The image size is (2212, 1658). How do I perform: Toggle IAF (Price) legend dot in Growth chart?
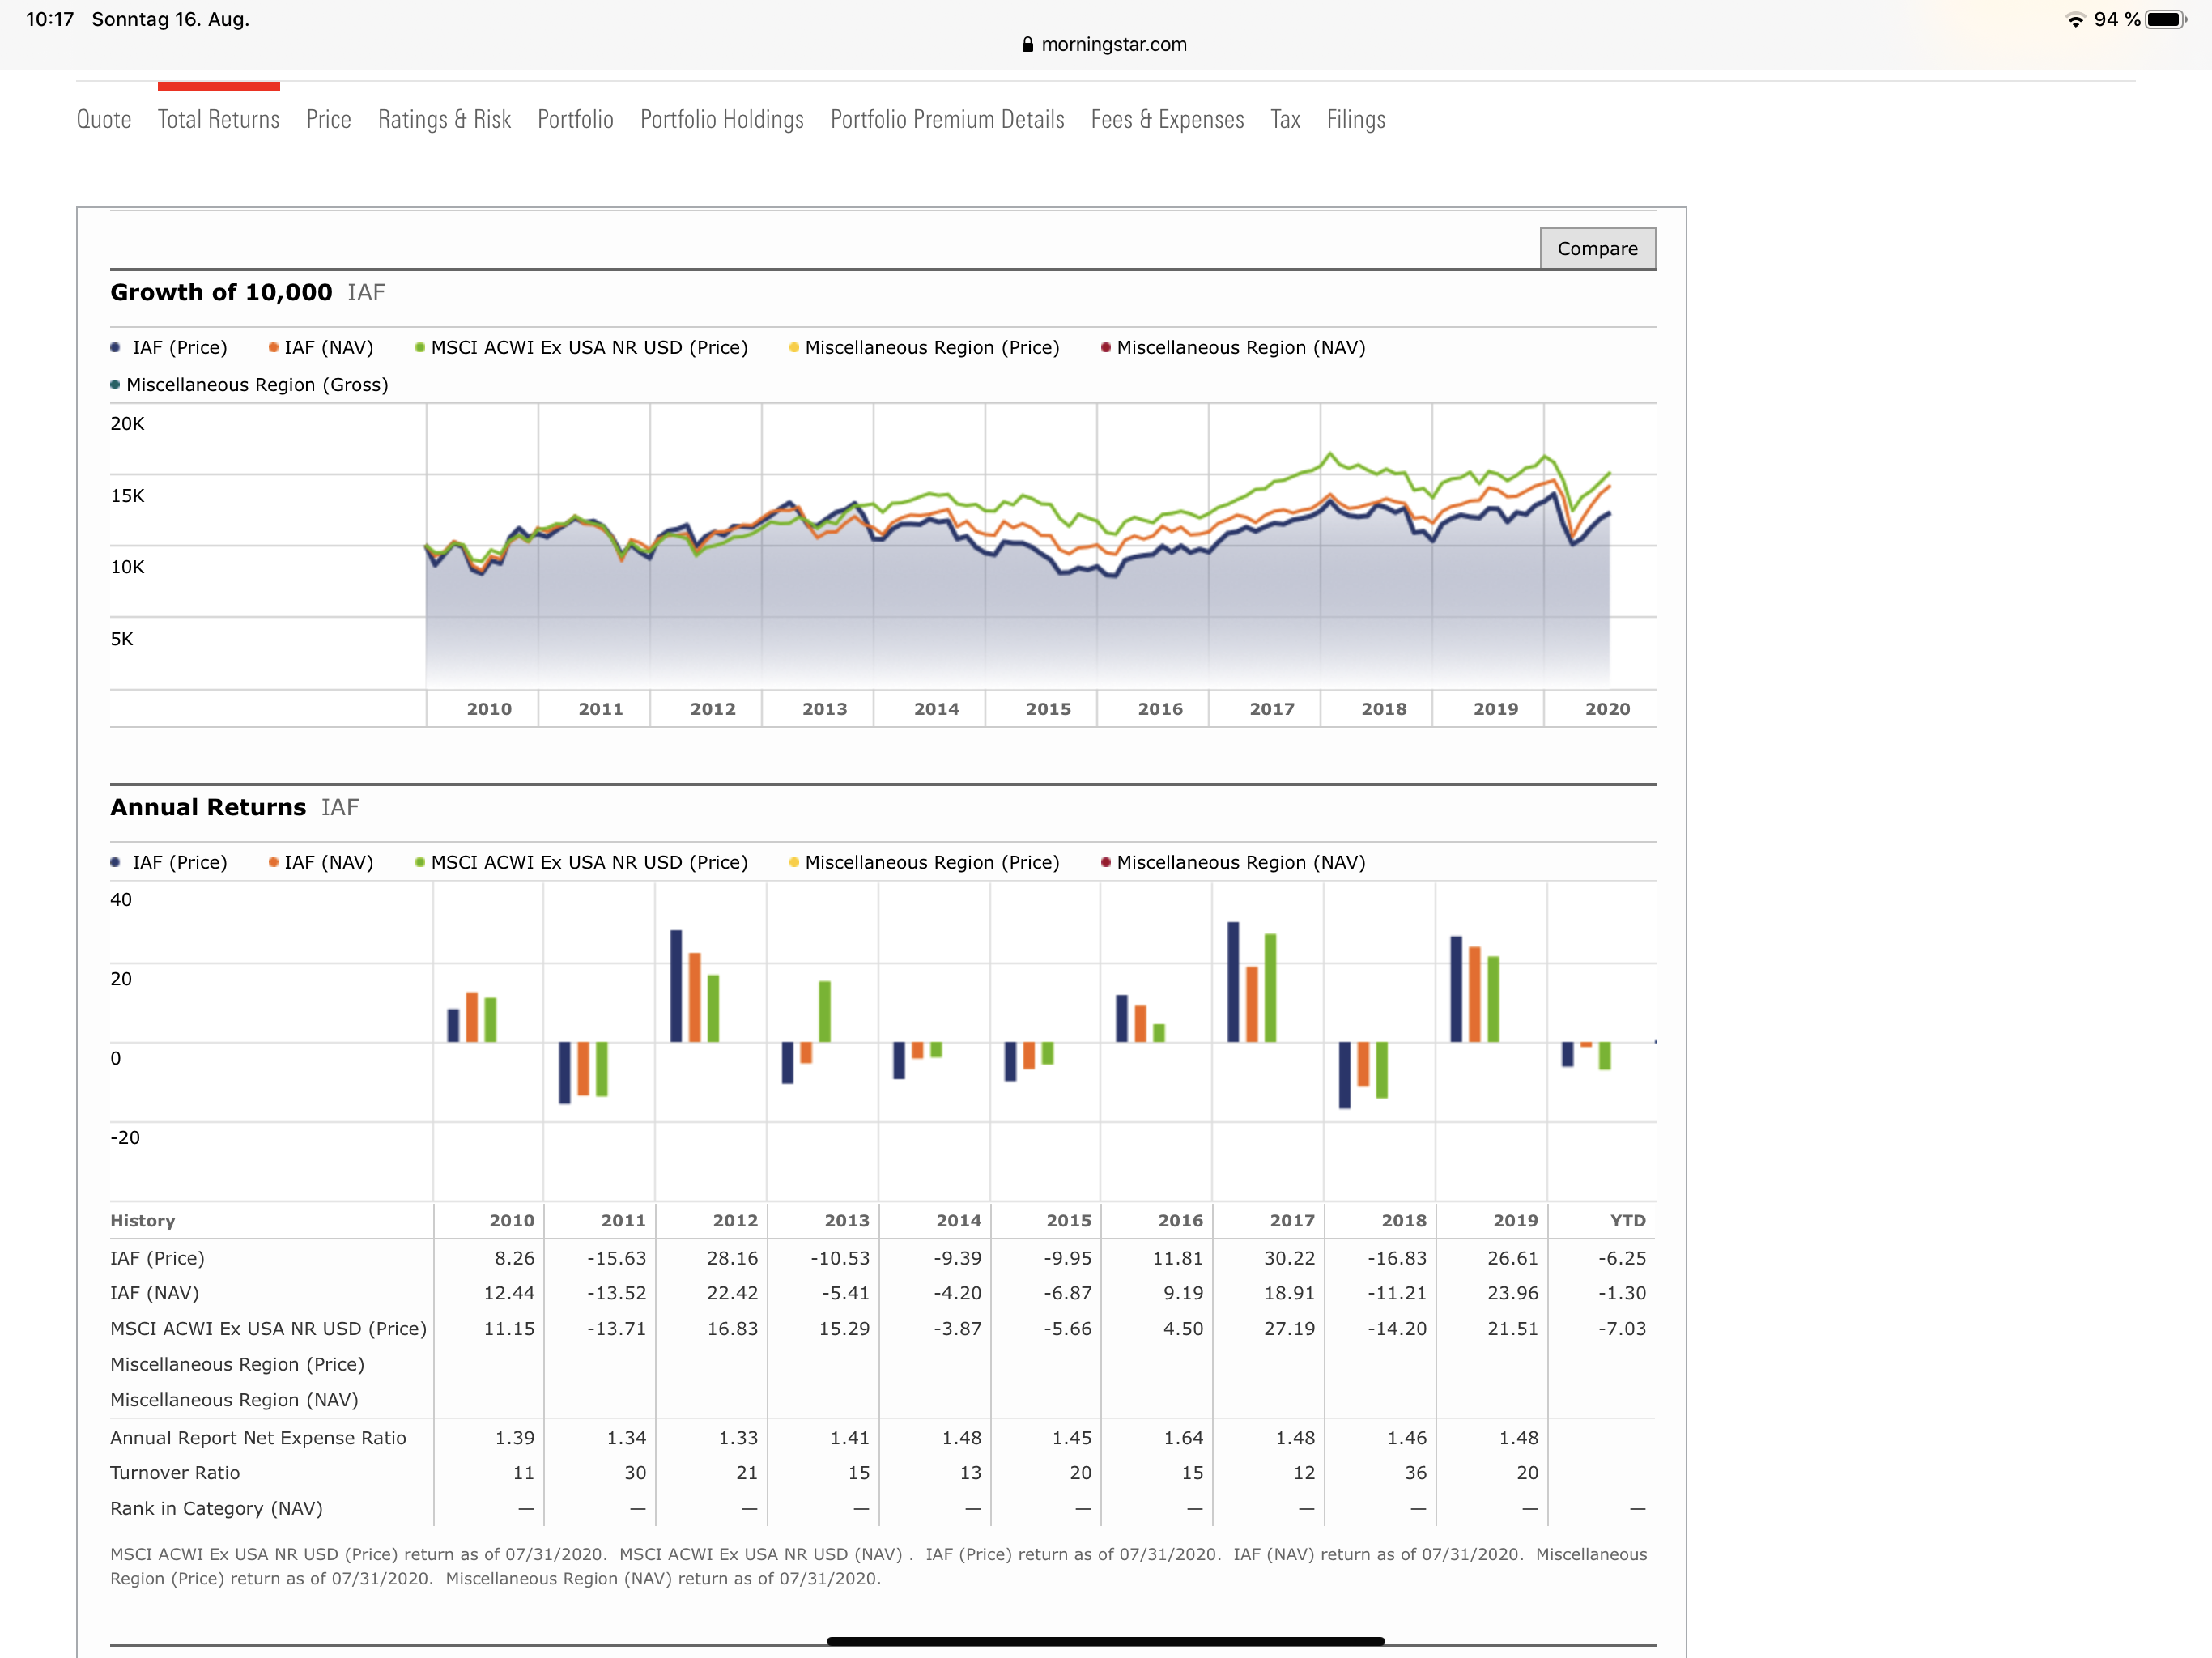point(115,348)
